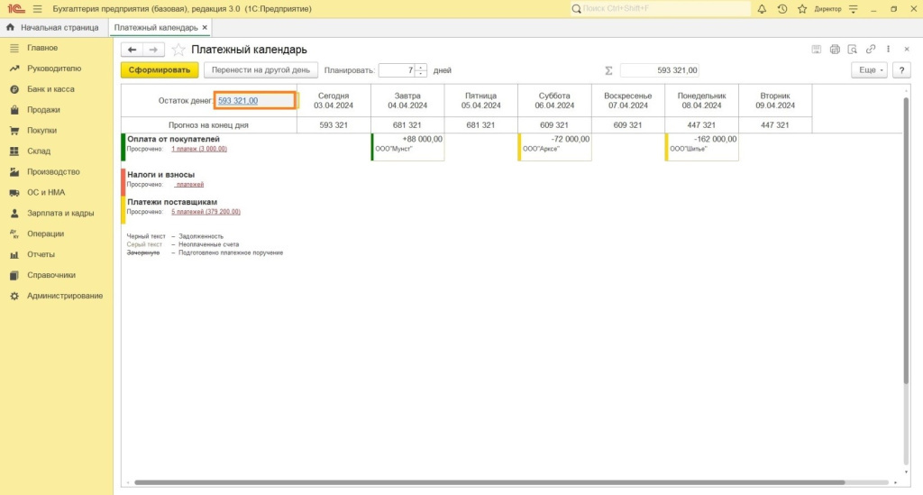Go back with the left arrow button

click(x=133, y=50)
